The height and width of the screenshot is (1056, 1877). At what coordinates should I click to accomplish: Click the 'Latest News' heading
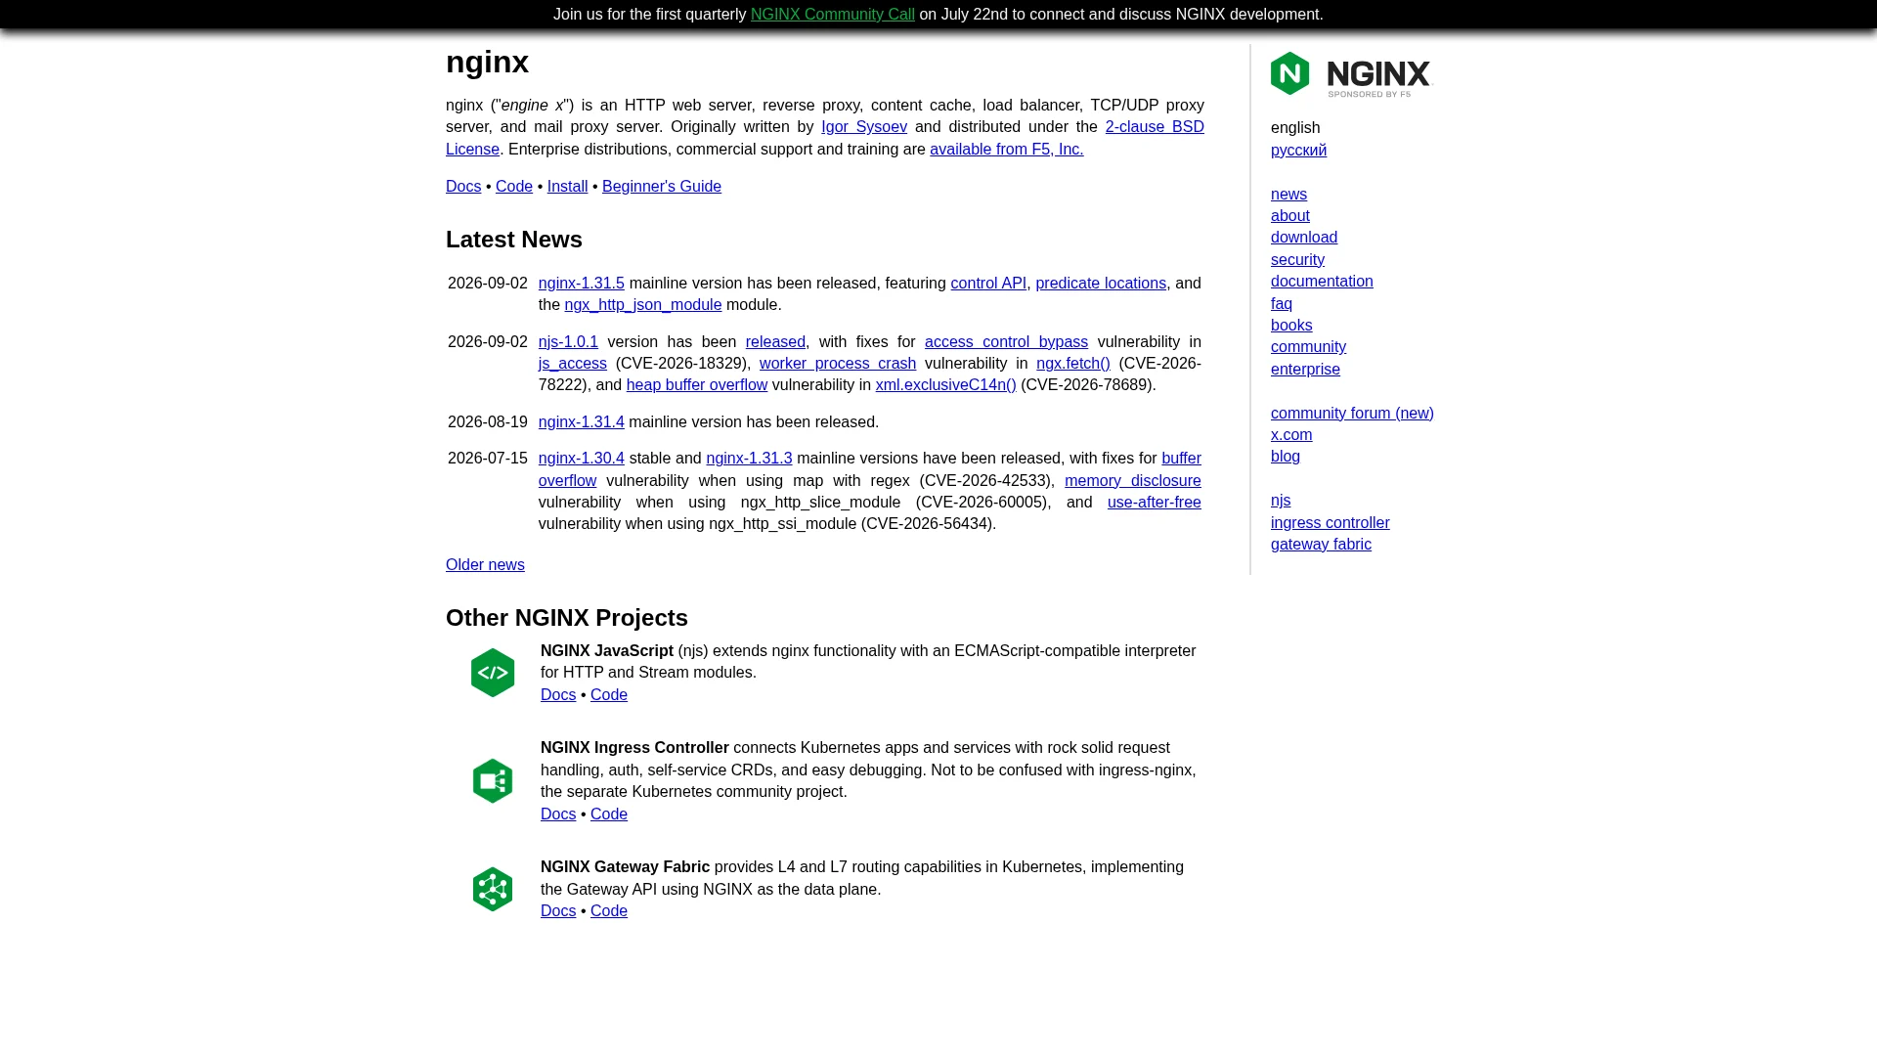(x=514, y=240)
